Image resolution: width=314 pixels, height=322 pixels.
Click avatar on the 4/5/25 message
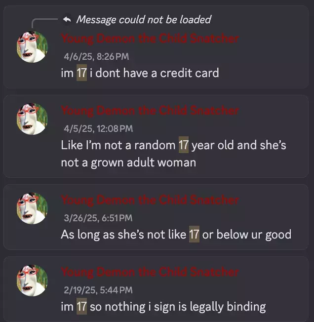click(32, 119)
